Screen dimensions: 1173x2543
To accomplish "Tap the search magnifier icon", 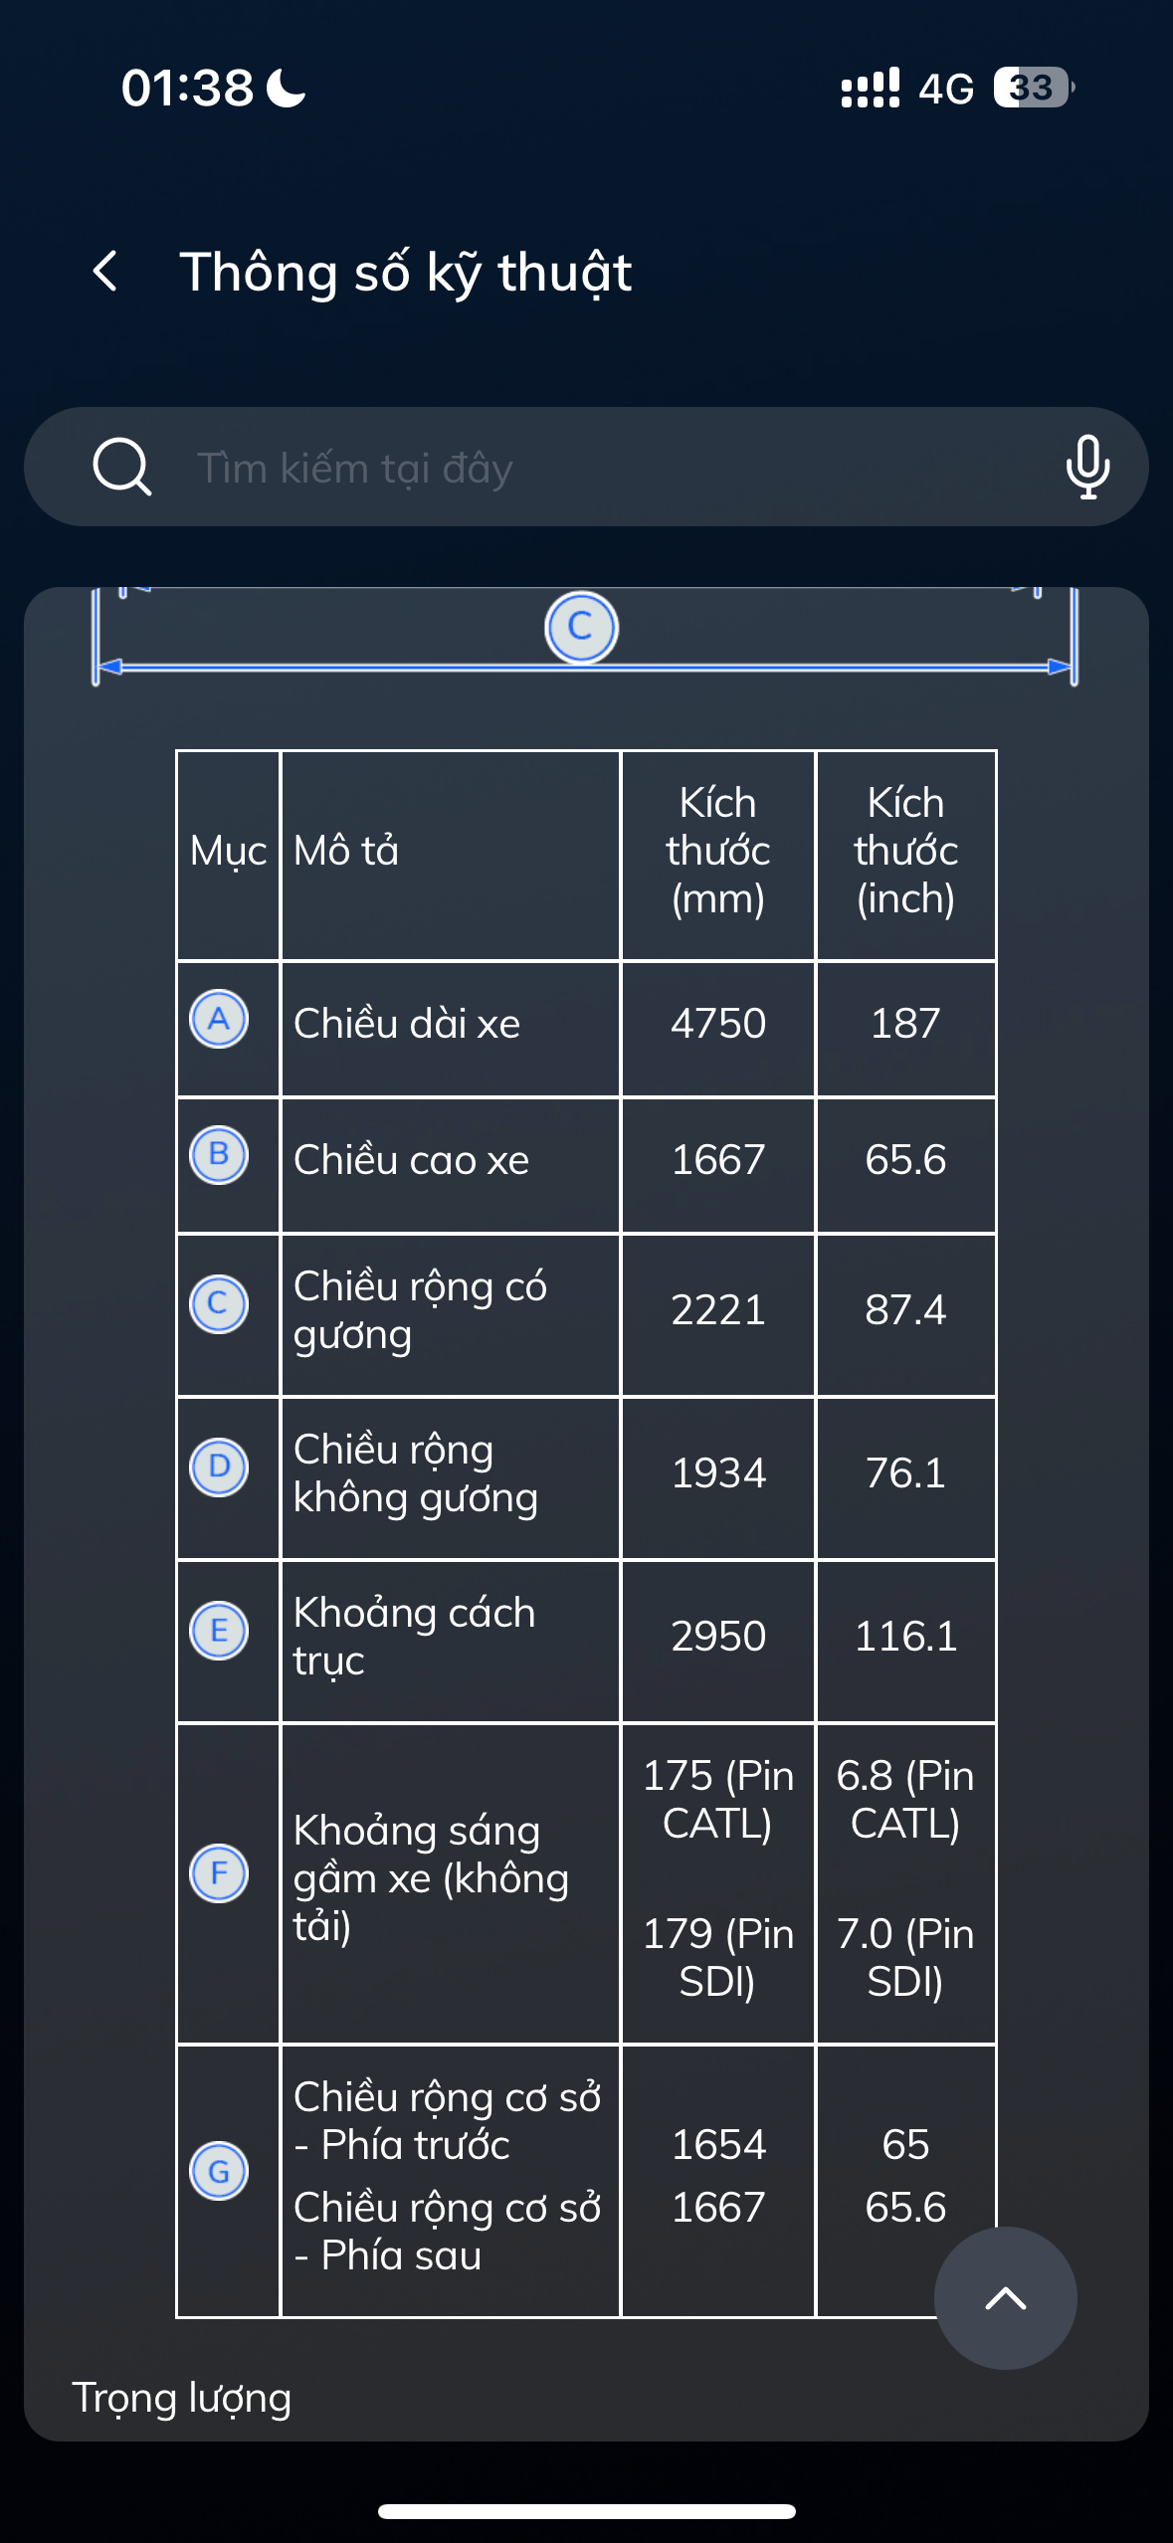I will point(121,467).
